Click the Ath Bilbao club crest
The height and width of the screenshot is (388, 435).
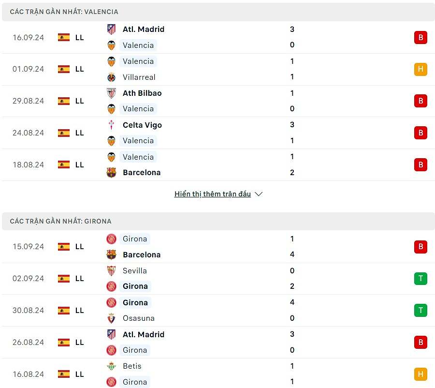point(111,93)
